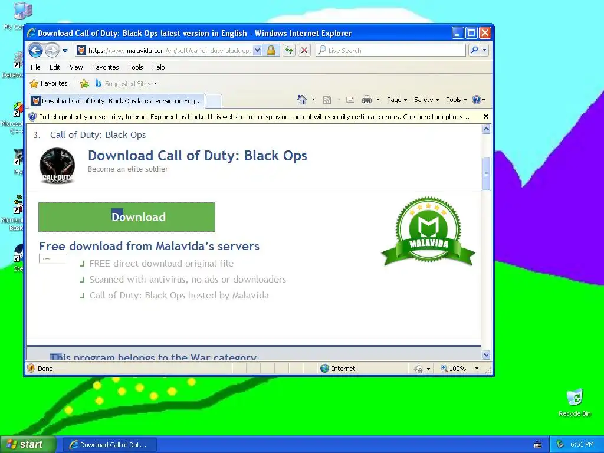Click the Internet zone globe icon
The image size is (604, 453).
(x=325, y=369)
